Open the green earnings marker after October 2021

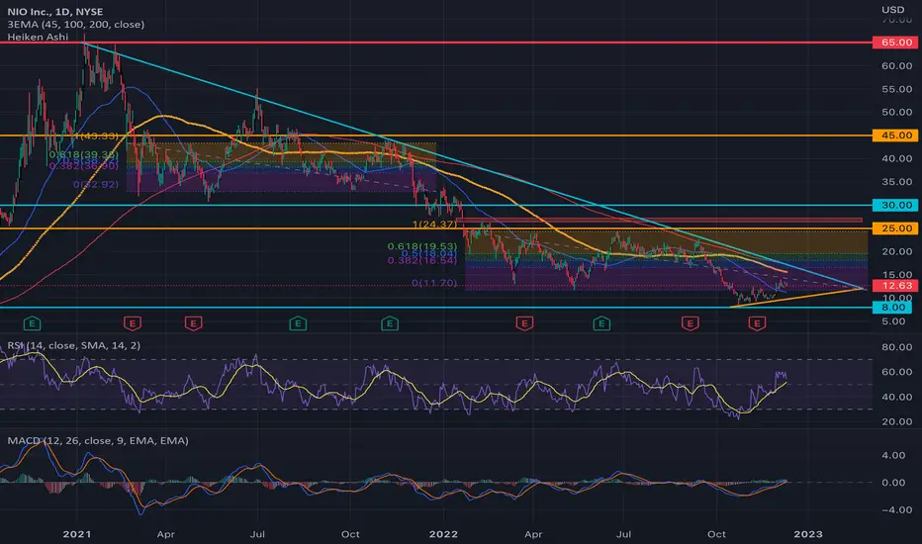(390, 323)
